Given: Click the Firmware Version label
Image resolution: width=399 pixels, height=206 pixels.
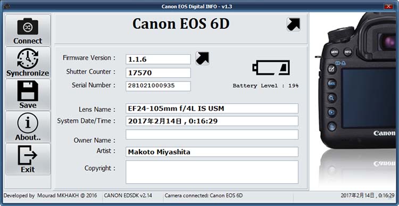Looking at the screenshot, I should [89, 58].
